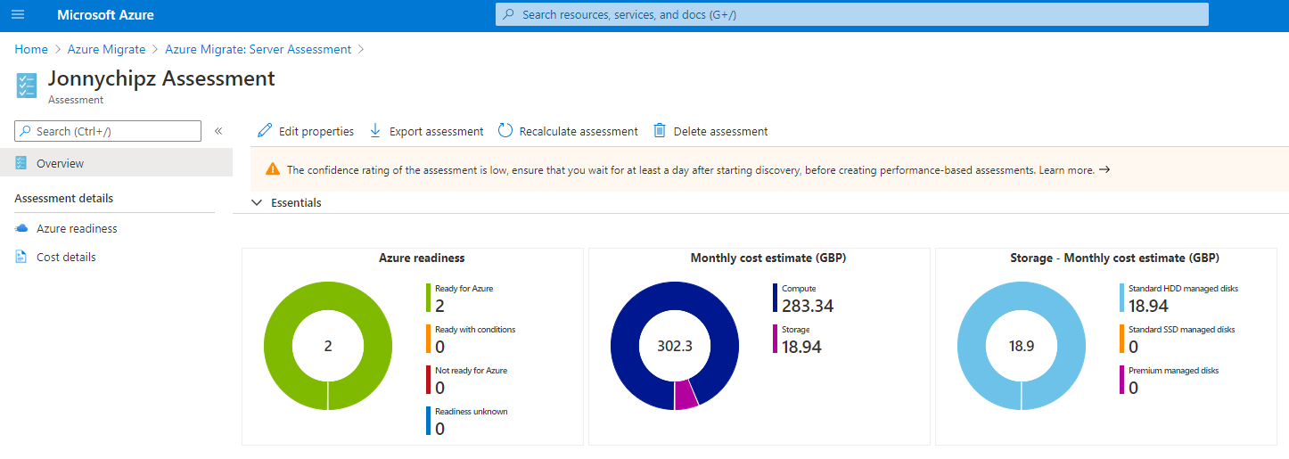The height and width of the screenshot is (459, 1289).
Task: Open Azure Migrate: Server Assessment breadcrumb
Action: 258,49
